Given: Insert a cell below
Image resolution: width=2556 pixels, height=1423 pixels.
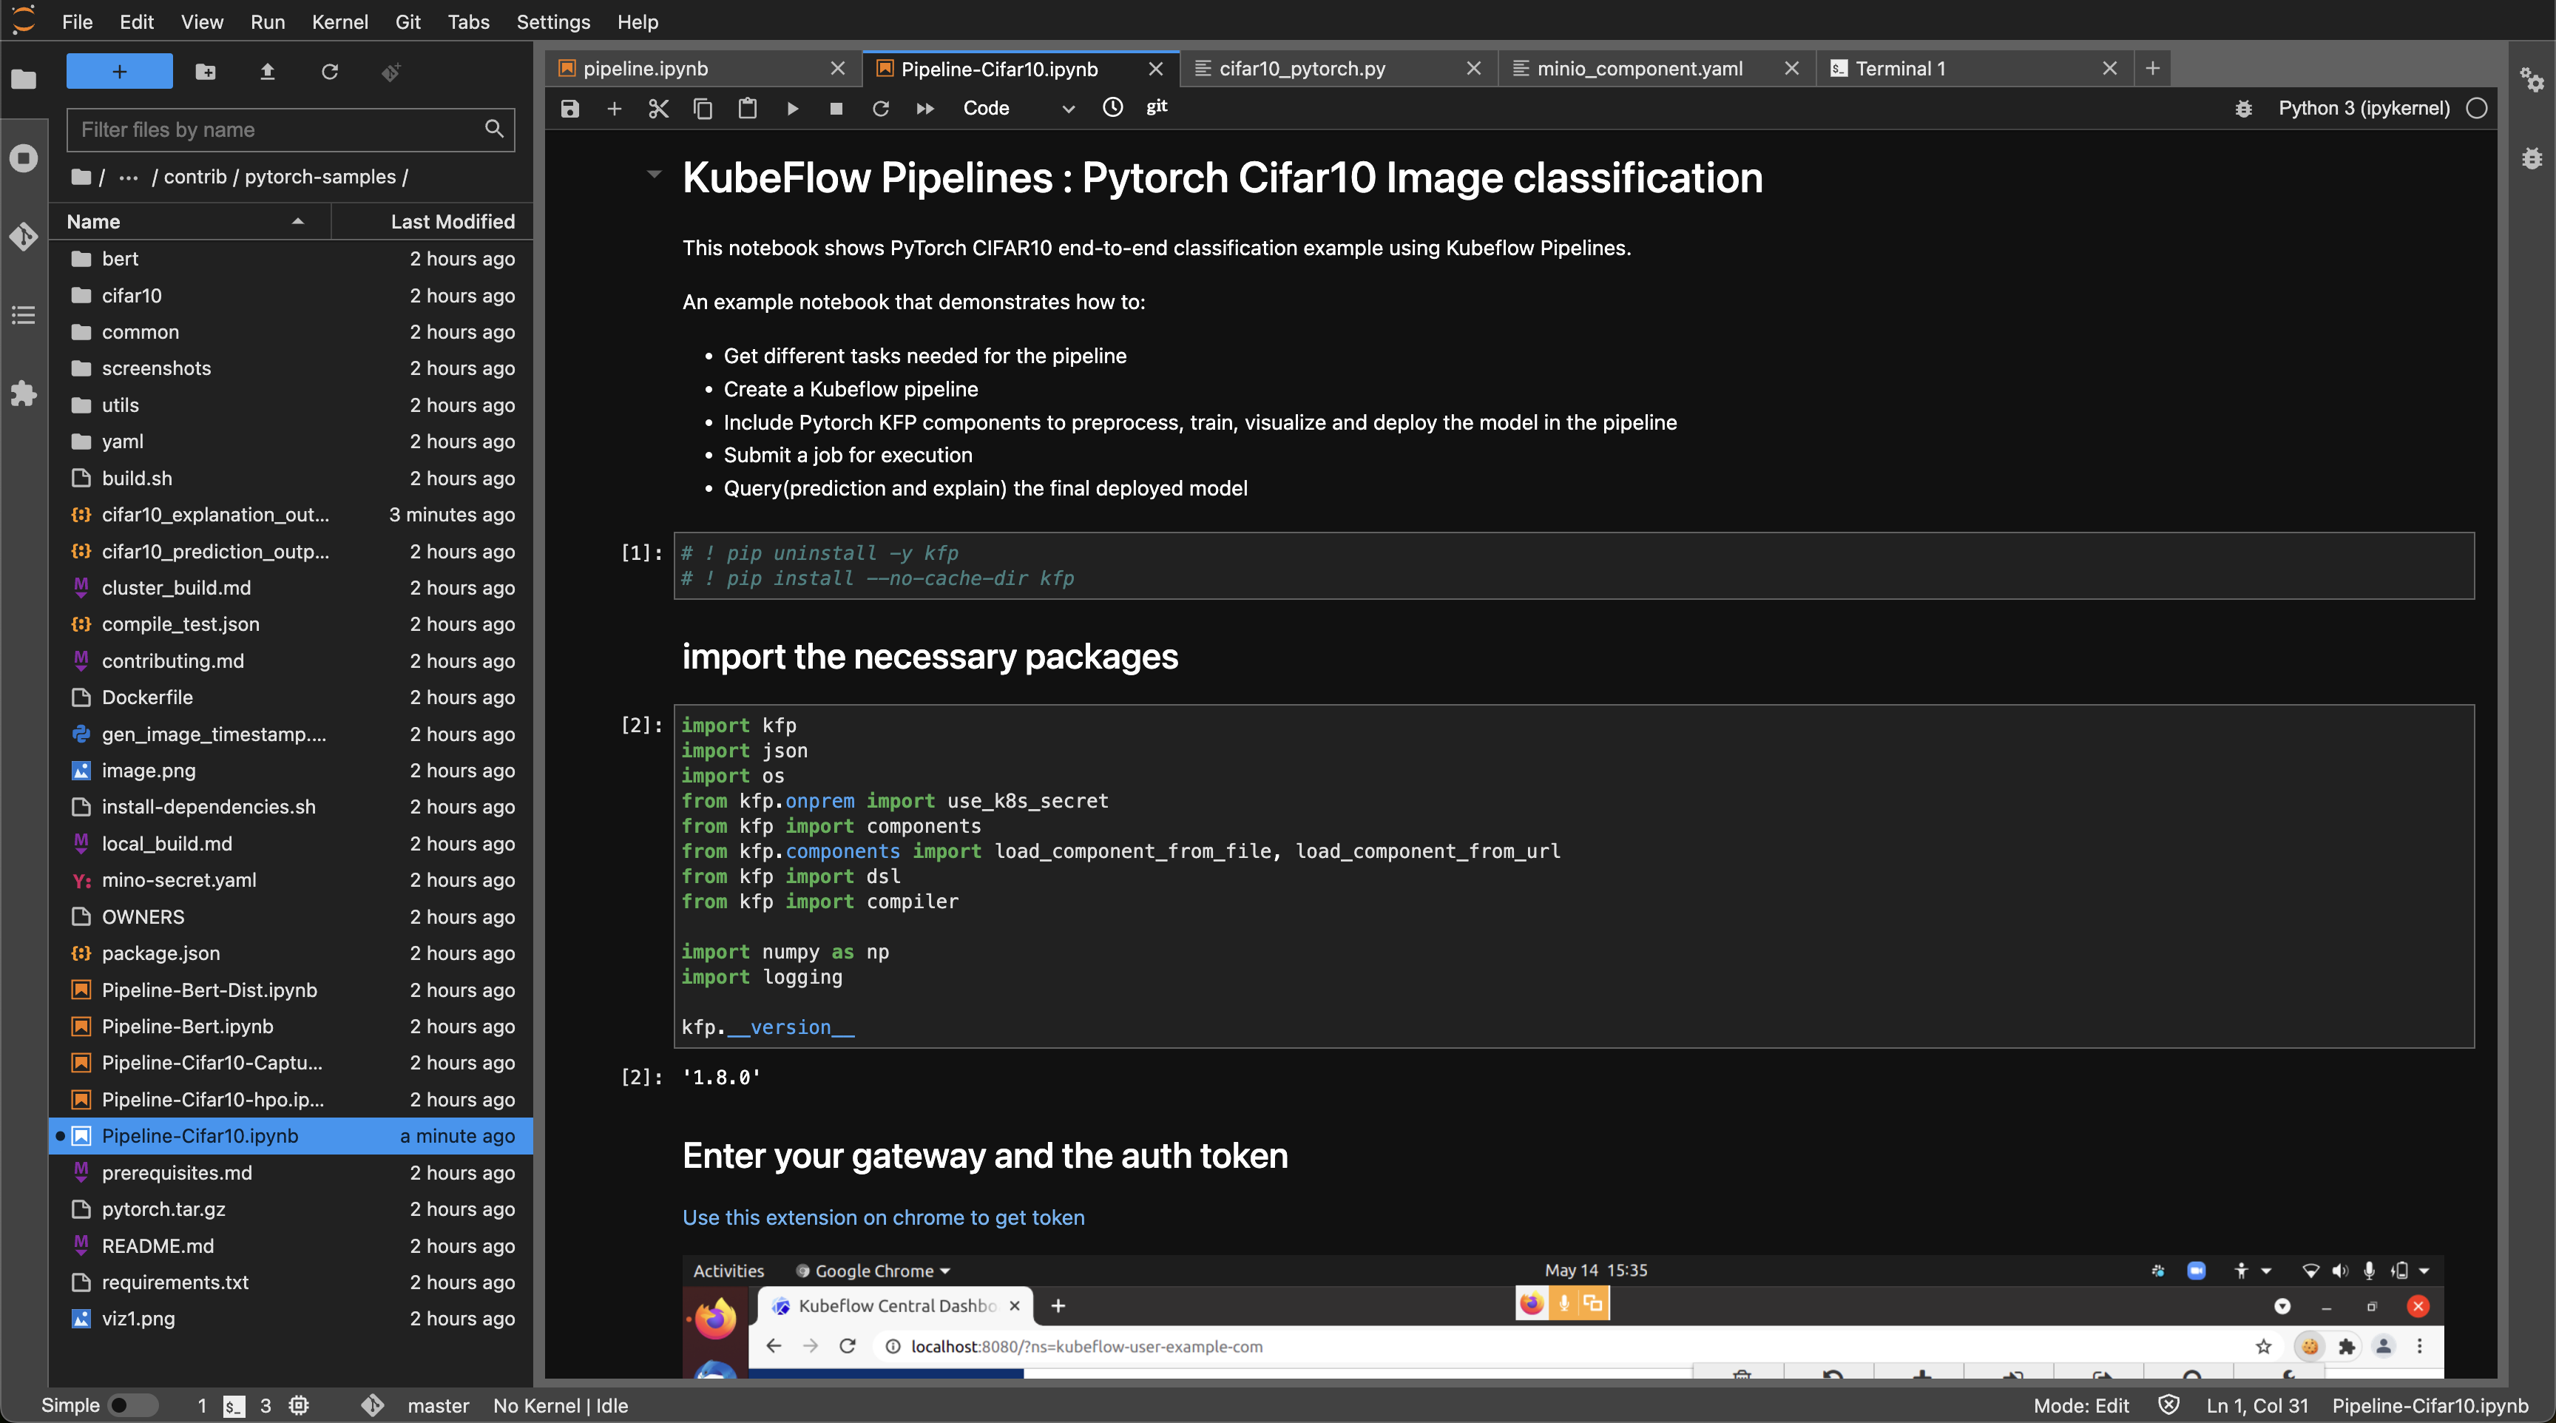Looking at the screenshot, I should (x=614, y=108).
